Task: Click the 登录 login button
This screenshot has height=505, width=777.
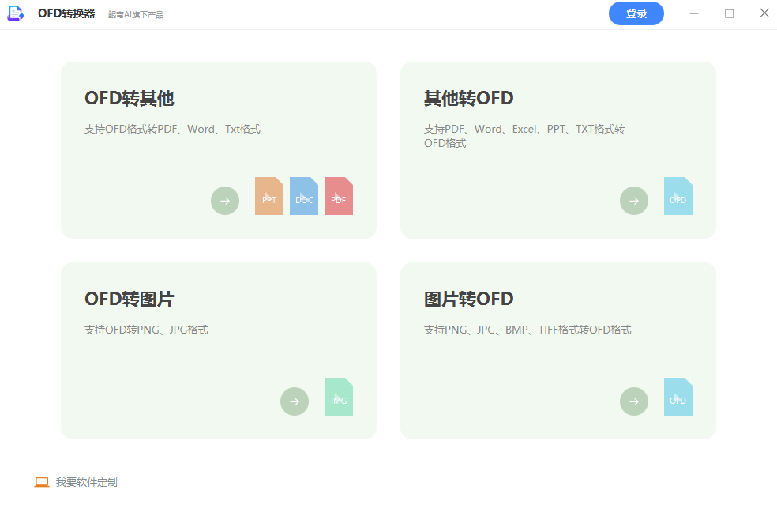Action: pyautogui.click(x=636, y=13)
